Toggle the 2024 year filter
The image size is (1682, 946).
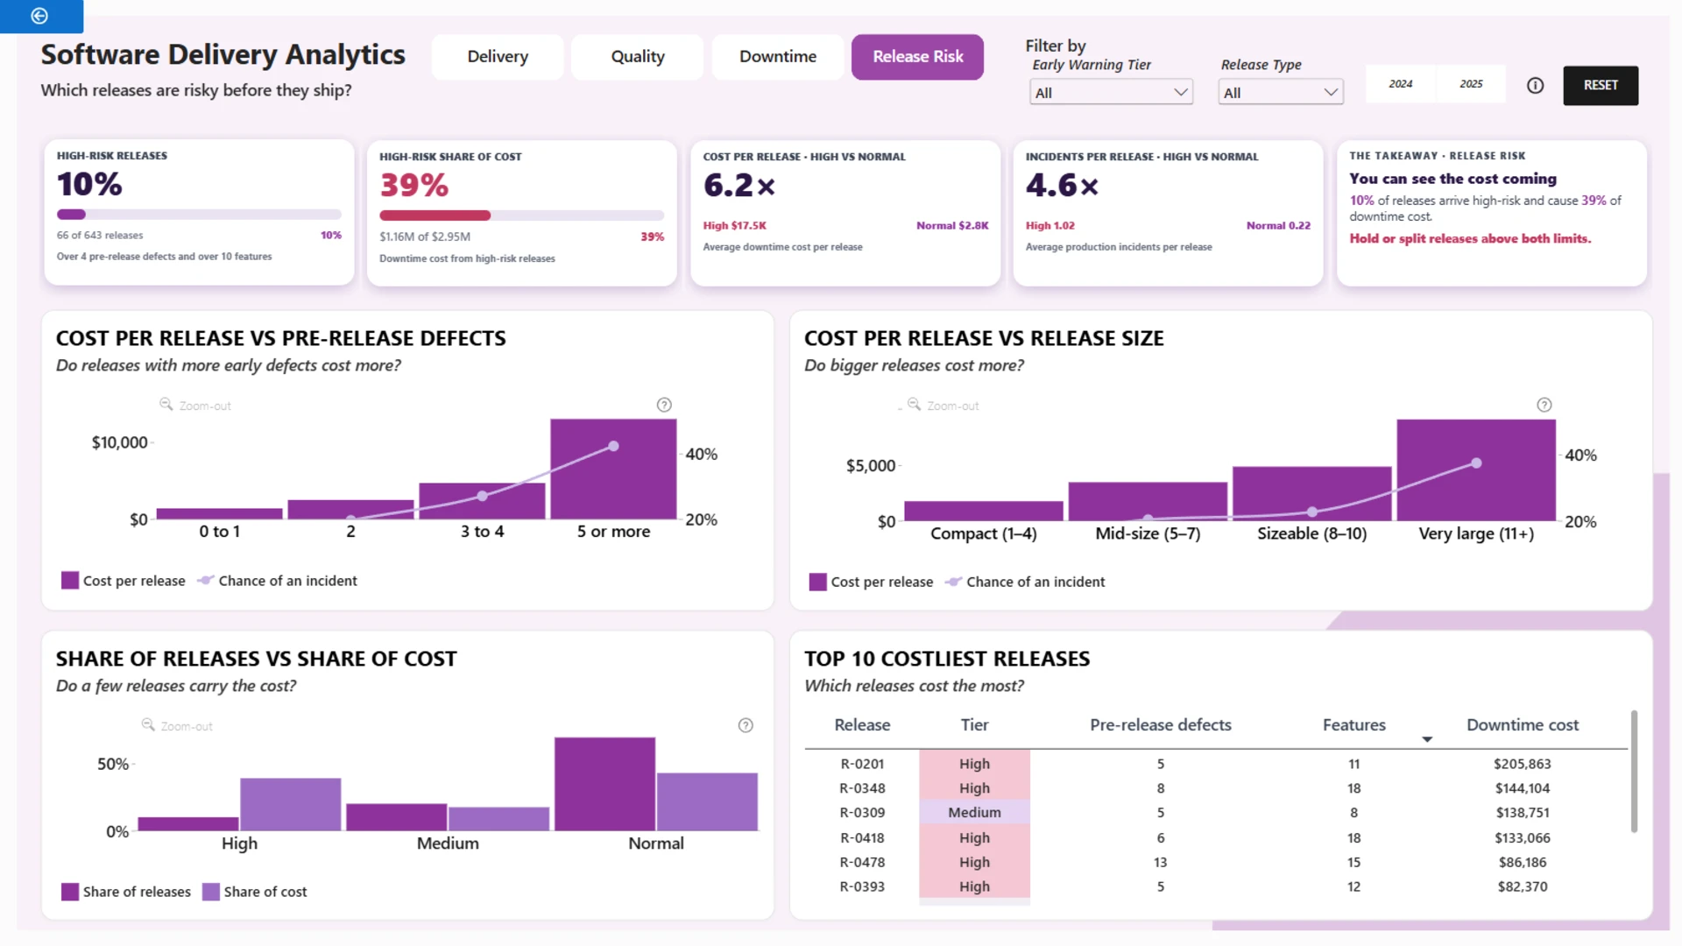pos(1401,84)
